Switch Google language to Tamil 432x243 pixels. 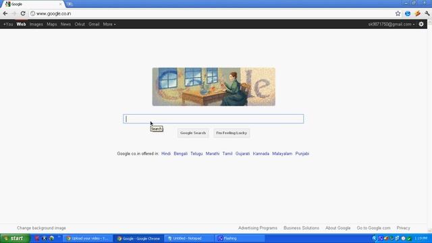(x=227, y=153)
